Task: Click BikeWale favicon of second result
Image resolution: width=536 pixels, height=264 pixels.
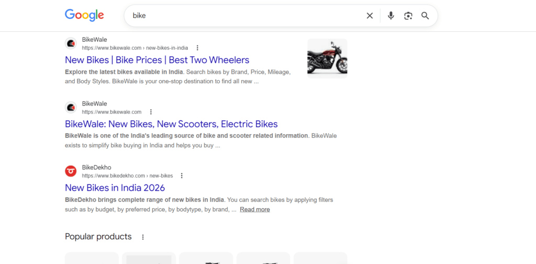Action: [71, 108]
